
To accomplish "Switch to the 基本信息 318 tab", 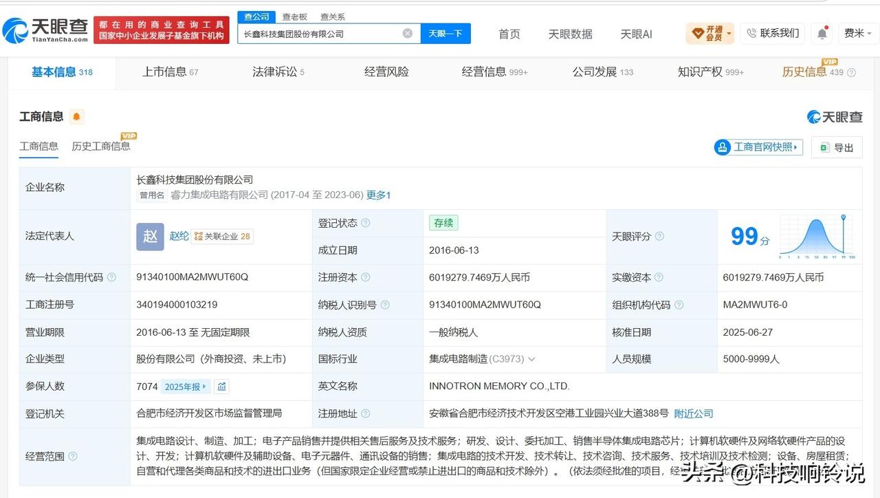I will [62, 72].
